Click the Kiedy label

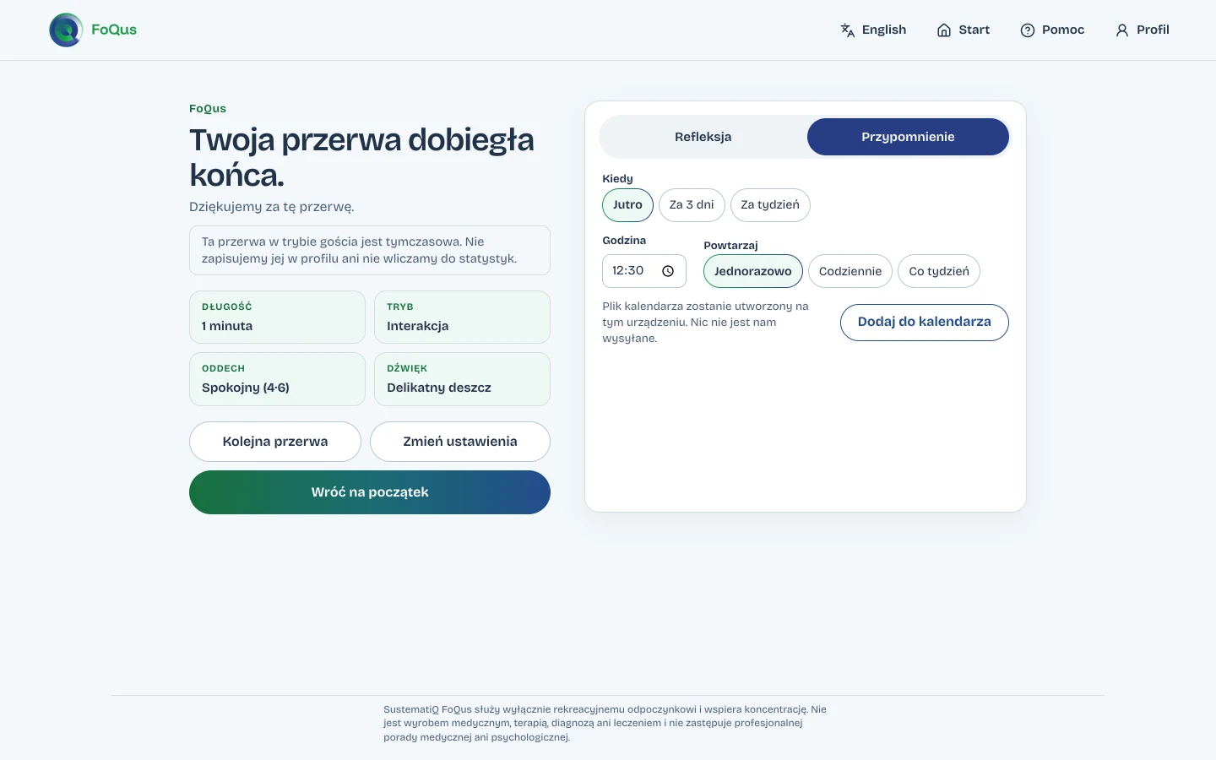617,179
